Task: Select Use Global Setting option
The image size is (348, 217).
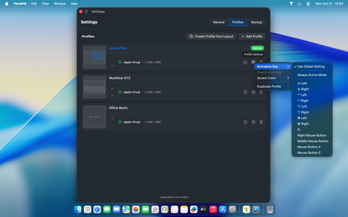Action: click(x=312, y=66)
